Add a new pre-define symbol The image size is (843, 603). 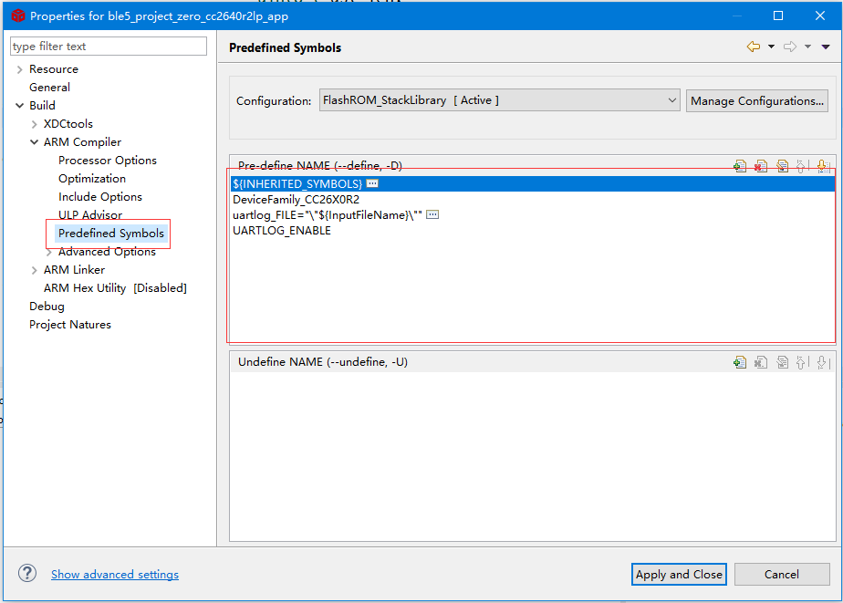pos(740,166)
